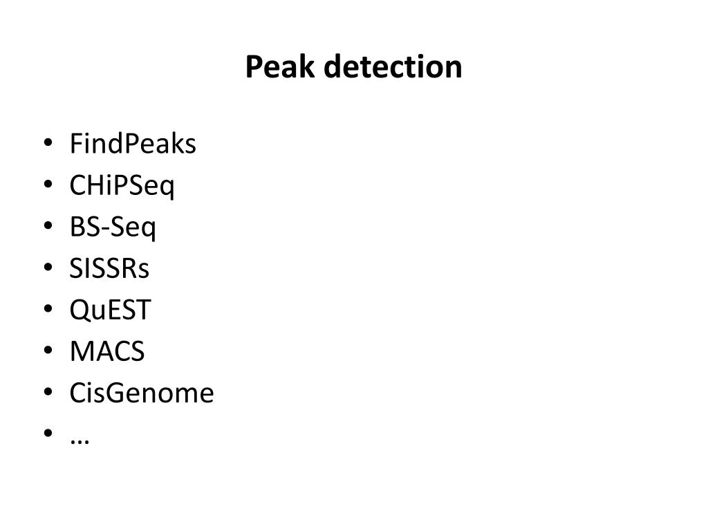Select the QuEST item text

click(110, 310)
